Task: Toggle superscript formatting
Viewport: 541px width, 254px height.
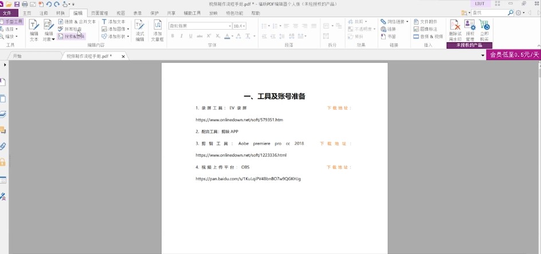Action: [x=209, y=36]
